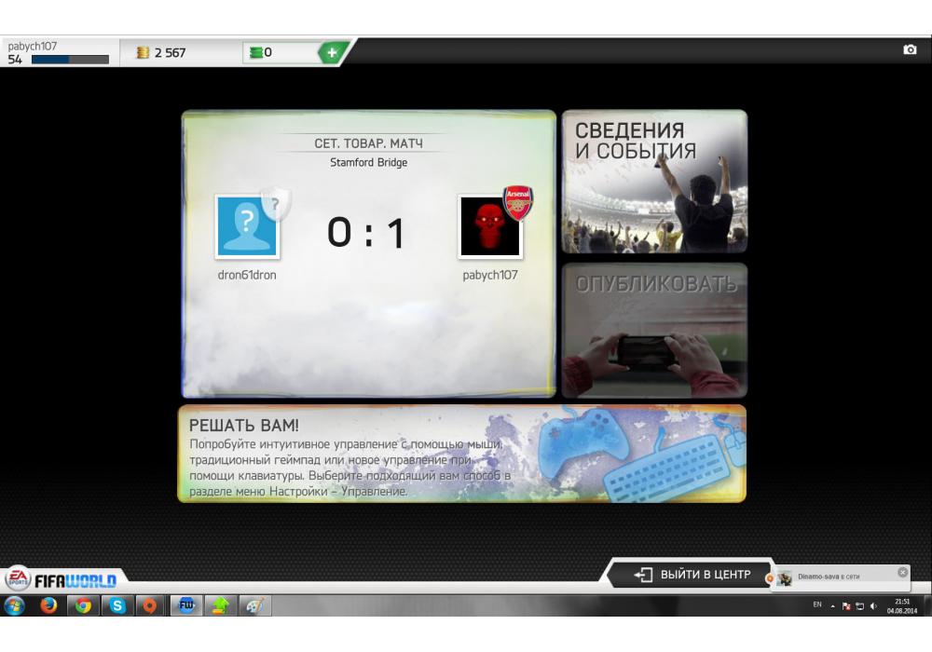Open the Dinamo-sava friend notification avatar
The width and height of the screenshot is (932, 652).
click(785, 577)
